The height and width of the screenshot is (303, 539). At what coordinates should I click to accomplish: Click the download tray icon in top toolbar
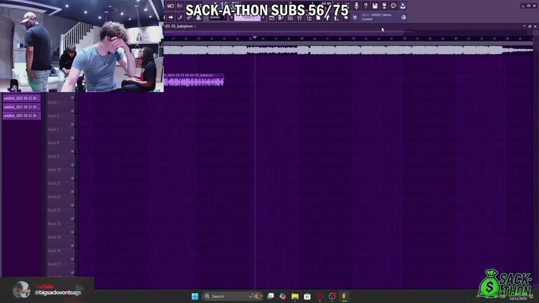tap(403, 5)
